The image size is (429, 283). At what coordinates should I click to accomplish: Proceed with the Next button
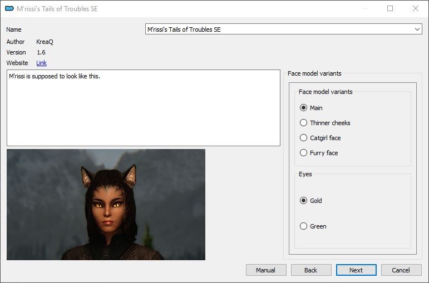click(356, 270)
